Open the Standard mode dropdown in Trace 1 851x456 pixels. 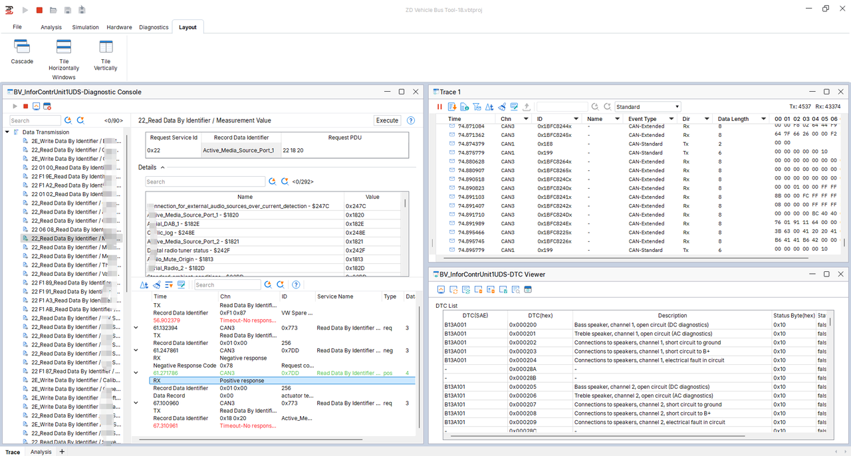point(648,106)
